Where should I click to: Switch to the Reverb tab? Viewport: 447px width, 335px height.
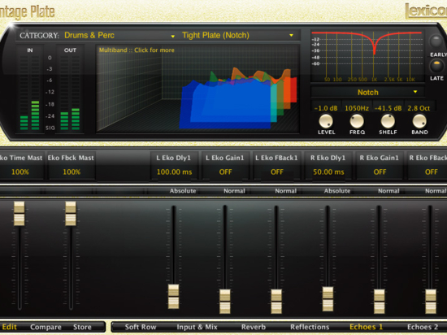tap(254, 327)
